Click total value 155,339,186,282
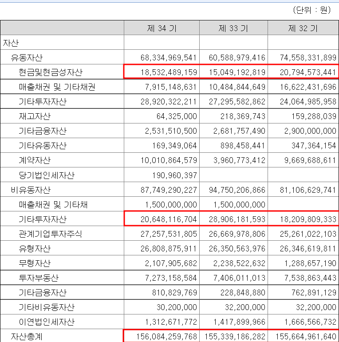This screenshot has height=342, width=339. [x=235, y=337]
